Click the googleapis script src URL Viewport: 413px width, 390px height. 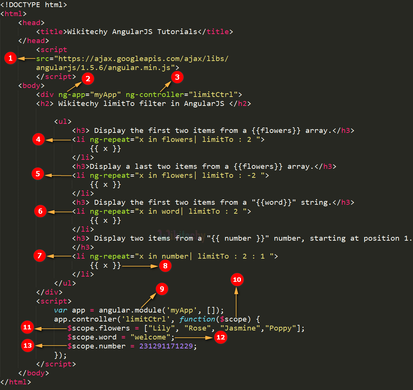coord(132,63)
